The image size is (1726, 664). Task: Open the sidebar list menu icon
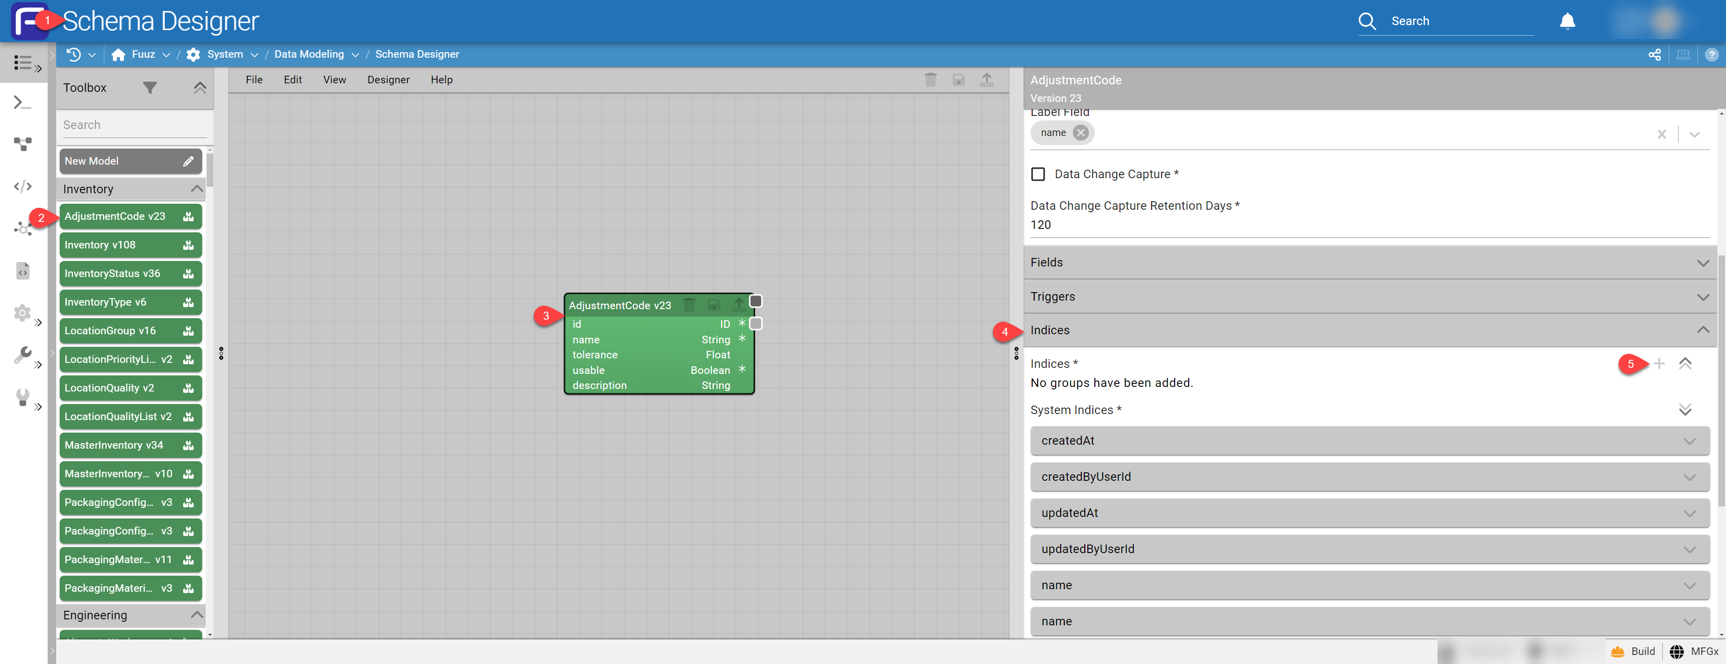point(22,62)
